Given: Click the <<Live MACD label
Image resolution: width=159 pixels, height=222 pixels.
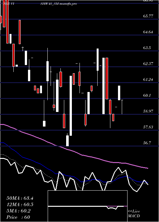Looking at the screenshot, I should [x=134, y=213].
